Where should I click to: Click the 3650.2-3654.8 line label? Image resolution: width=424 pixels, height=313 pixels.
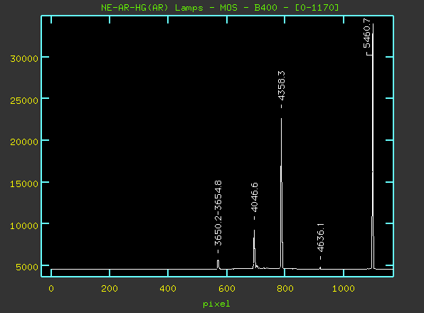click(x=218, y=213)
